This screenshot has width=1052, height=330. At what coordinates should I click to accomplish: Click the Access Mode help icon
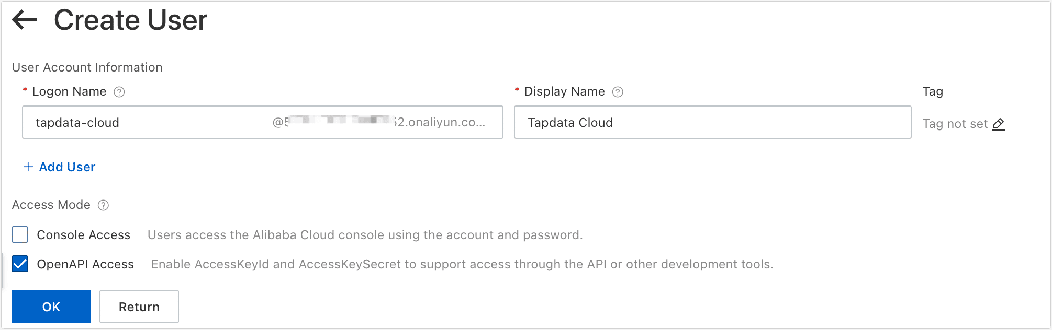tap(104, 205)
